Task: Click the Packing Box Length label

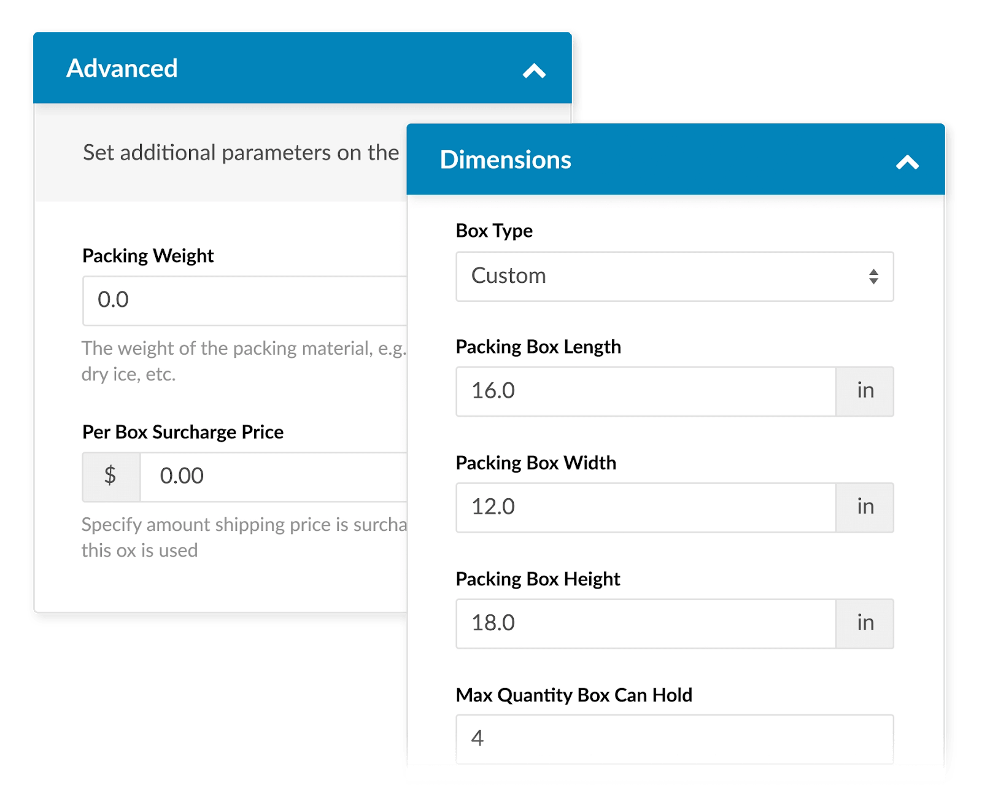Action: (x=538, y=347)
